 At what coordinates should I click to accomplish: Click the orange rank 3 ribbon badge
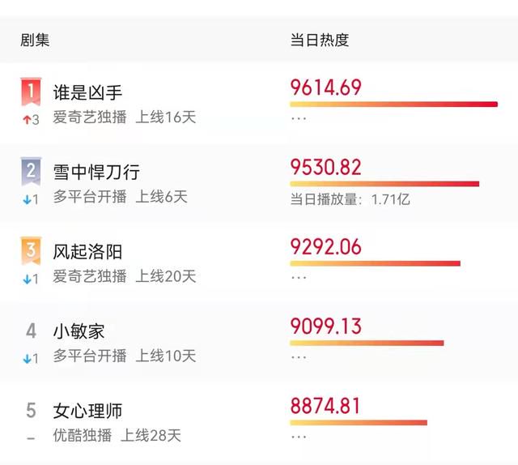coord(31,250)
